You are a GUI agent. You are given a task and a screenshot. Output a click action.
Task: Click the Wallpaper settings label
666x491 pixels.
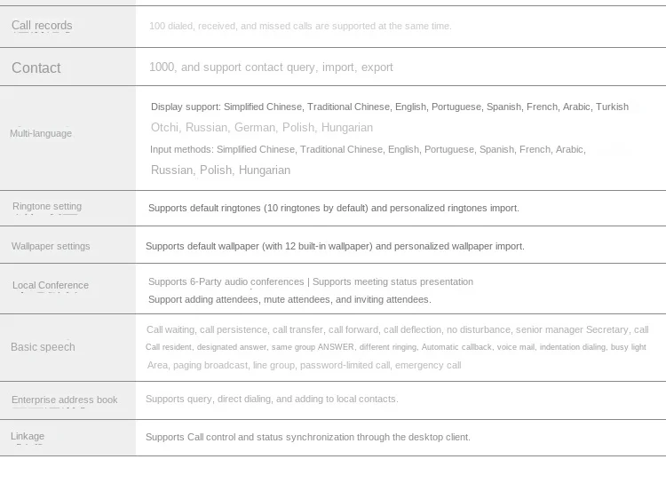[x=51, y=246]
